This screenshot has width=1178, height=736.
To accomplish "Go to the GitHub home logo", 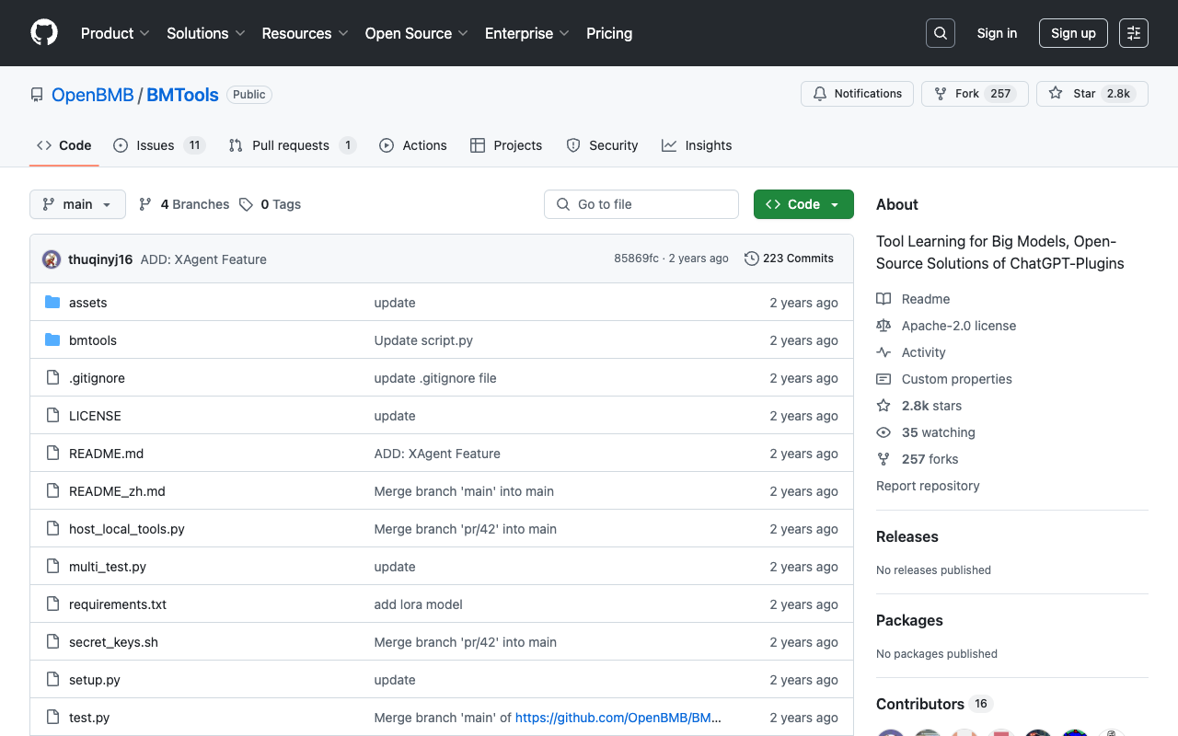I will (x=44, y=33).
